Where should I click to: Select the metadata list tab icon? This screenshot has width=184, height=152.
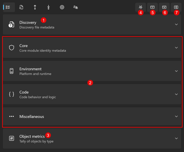click(8, 7)
